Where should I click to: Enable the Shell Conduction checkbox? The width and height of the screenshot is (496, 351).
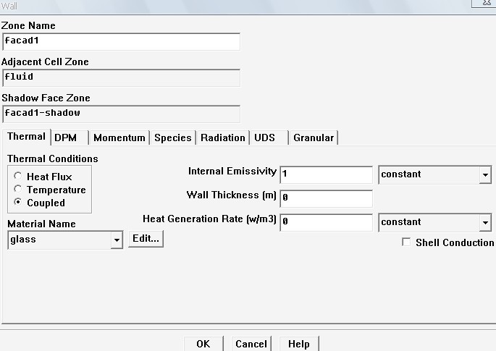pyautogui.click(x=406, y=242)
